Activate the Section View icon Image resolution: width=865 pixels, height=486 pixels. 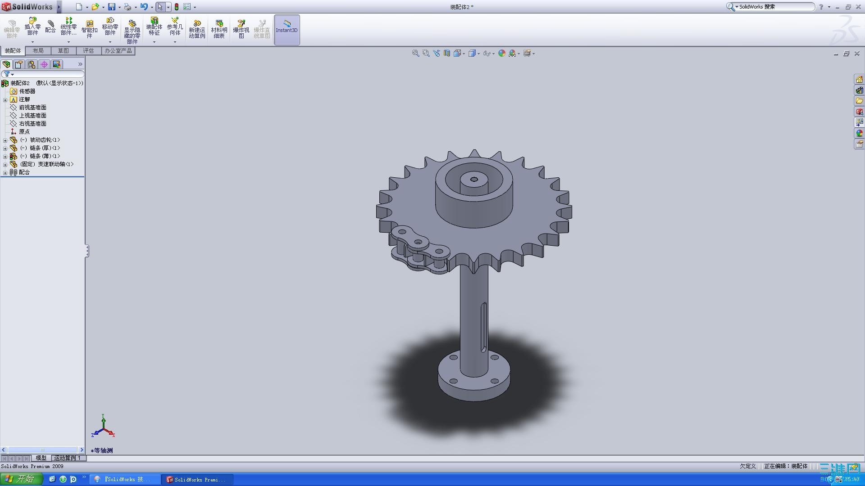(447, 53)
